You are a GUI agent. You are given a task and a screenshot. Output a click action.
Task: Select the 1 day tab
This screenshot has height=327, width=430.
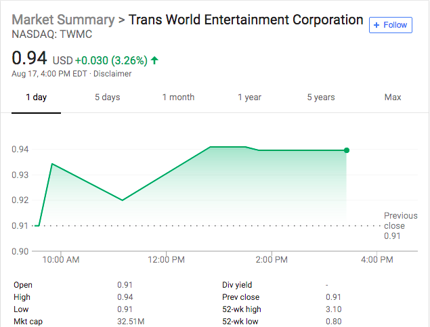[36, 97]
